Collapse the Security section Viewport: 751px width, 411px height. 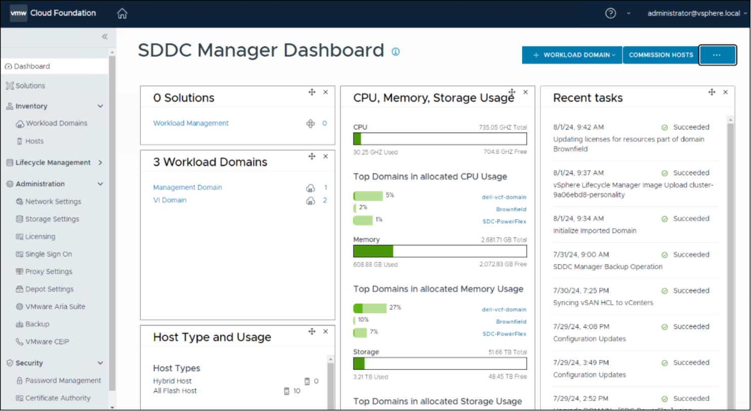[x=100, y=363]
